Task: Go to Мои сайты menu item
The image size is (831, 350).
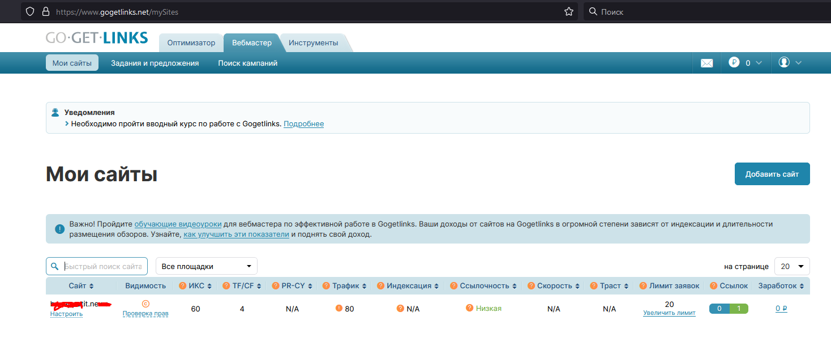Action: click(72, 63)
